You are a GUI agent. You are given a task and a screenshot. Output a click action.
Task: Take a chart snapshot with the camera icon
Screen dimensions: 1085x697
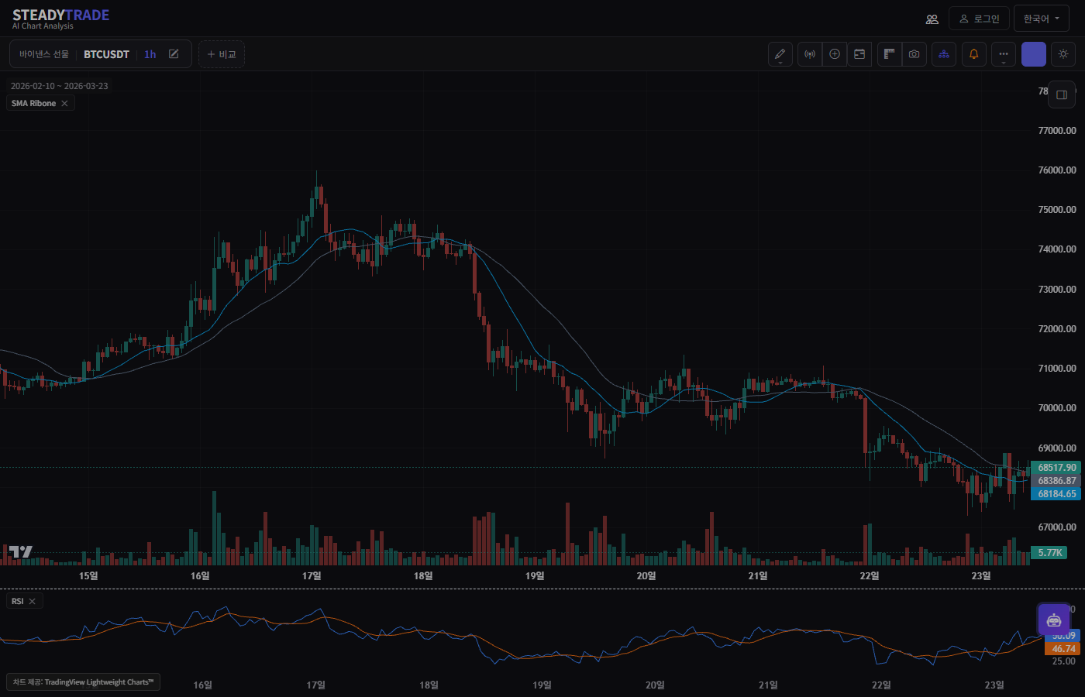click(914, 54)
